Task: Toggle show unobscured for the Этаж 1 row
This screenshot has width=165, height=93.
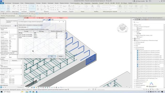Action: (57, 34)
